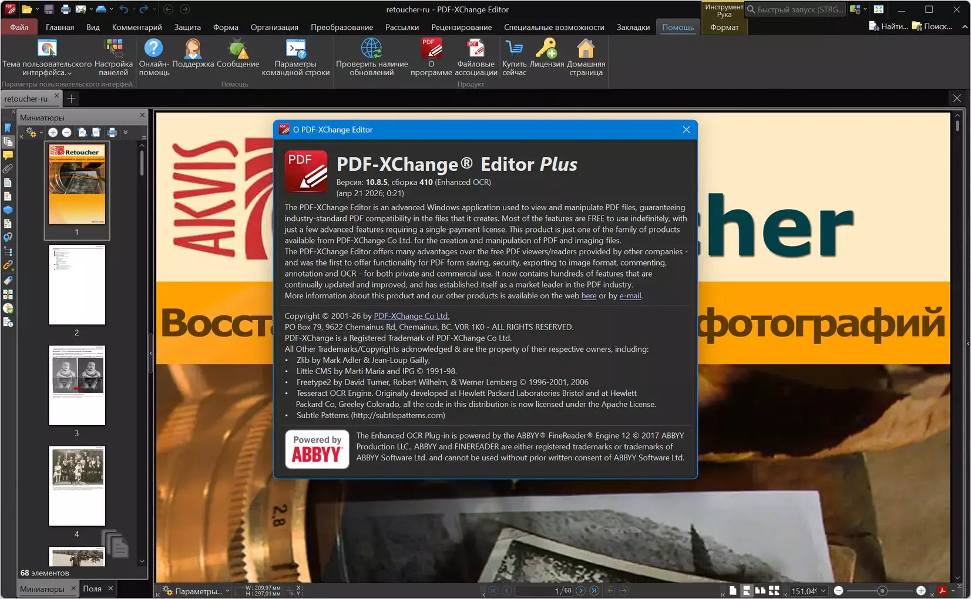Click the Сообщение bug report icon

coord(237,49)
